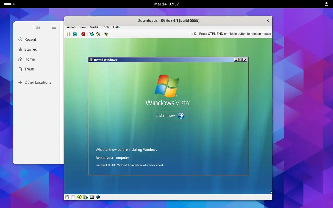Click the red ACPI shutdown power icon
333x208 pixels.
pyautogui.click(x=83, y=34)
